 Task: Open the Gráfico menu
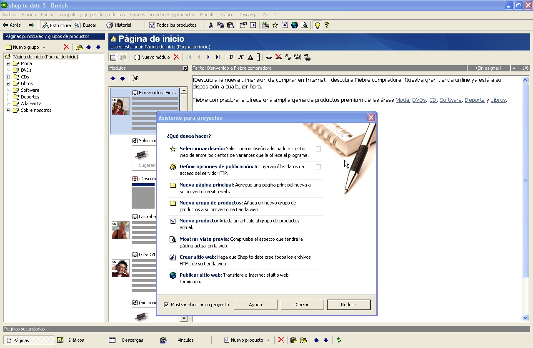pos(226,15)
